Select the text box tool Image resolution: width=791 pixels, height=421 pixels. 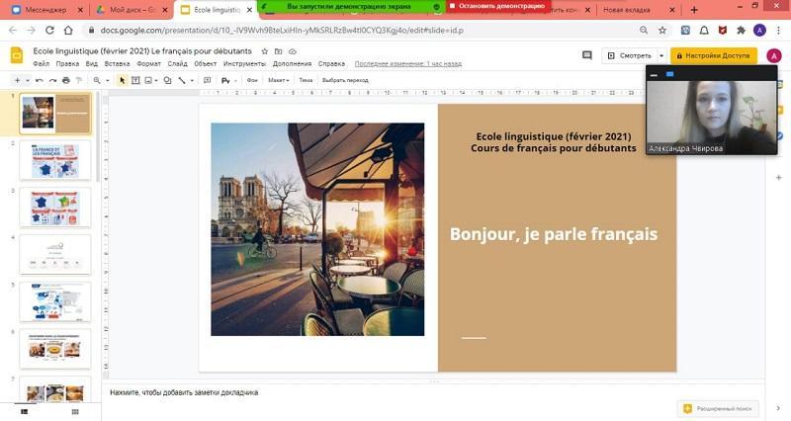[137, 80]
